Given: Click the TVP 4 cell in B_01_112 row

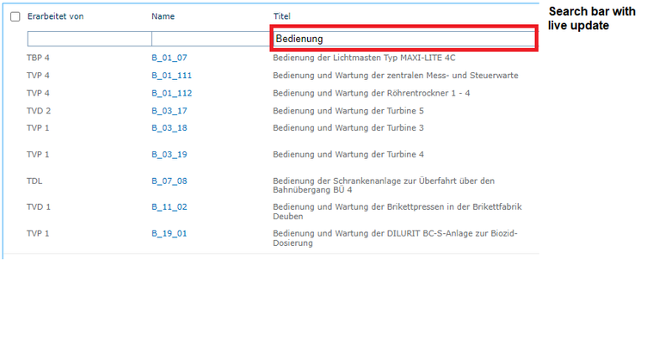Looking at the screenshot, I should click(38, 93).
